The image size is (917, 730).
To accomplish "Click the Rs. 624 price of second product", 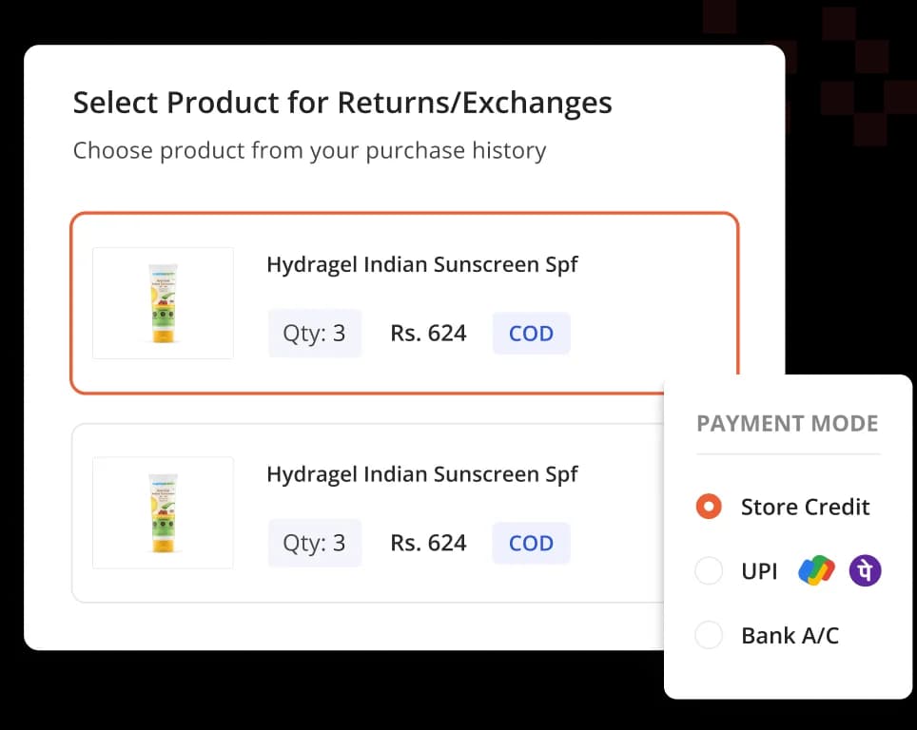I will pos(428,543).
